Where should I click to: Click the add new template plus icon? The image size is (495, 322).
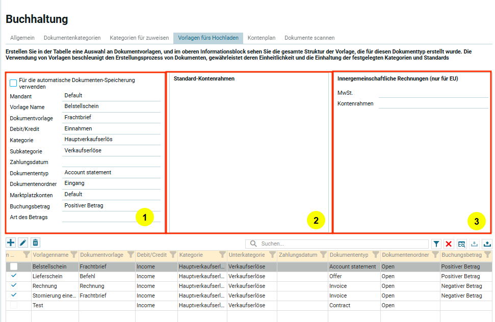[x=11, y=243]
